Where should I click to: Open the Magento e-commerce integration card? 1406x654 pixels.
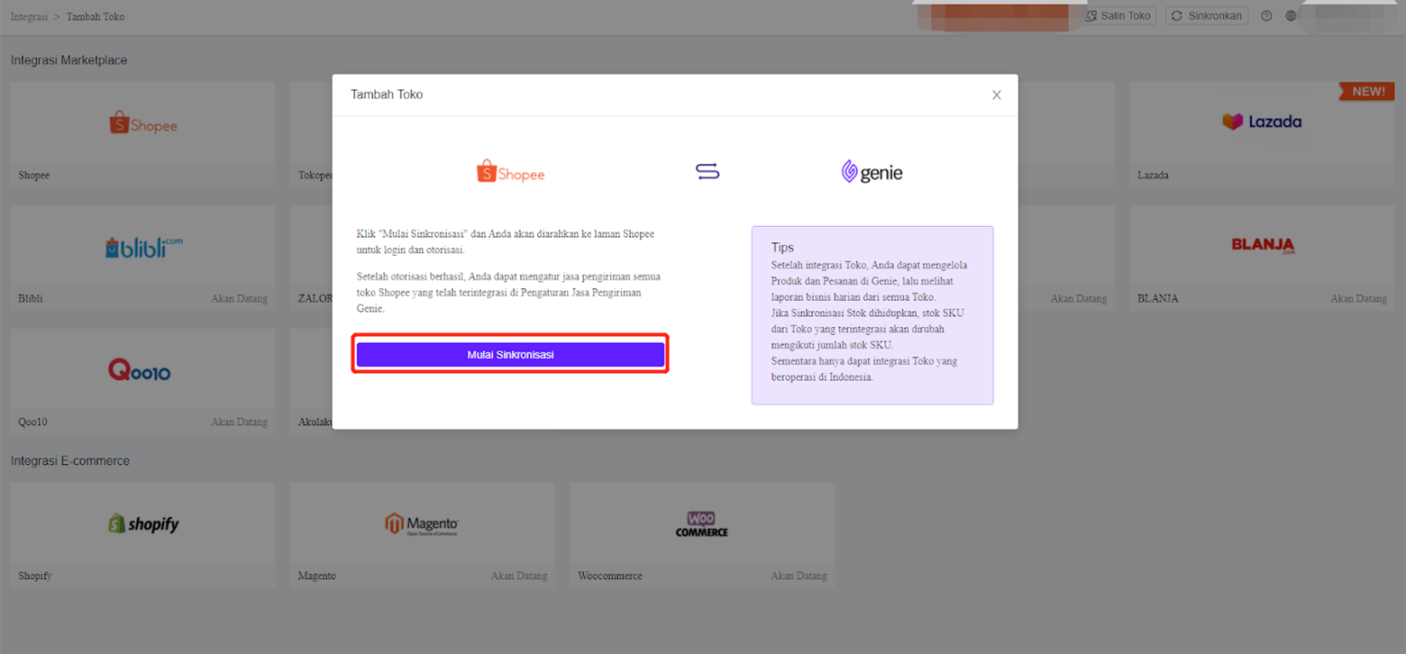422,534
